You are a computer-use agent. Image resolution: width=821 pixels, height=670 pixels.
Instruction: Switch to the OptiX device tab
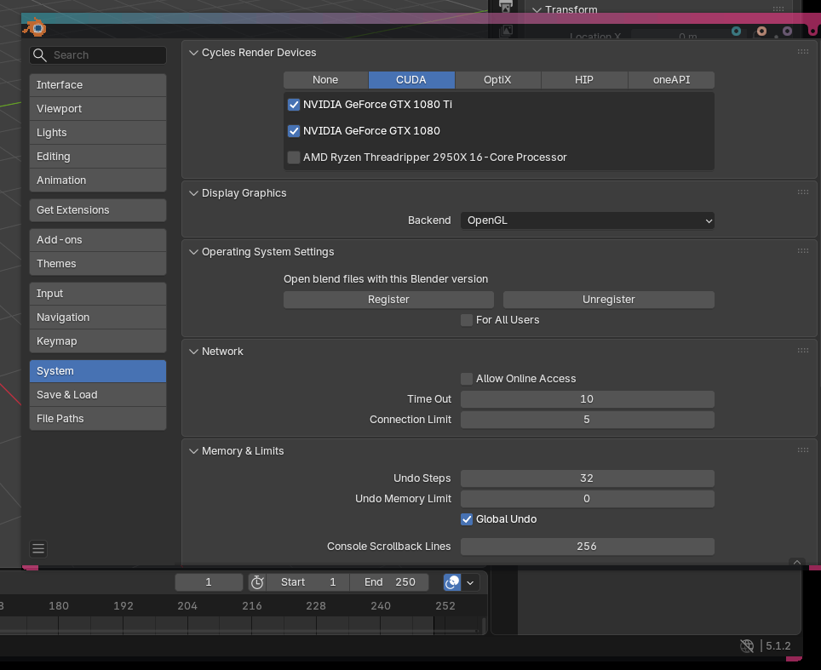click(x=497, y=80)
